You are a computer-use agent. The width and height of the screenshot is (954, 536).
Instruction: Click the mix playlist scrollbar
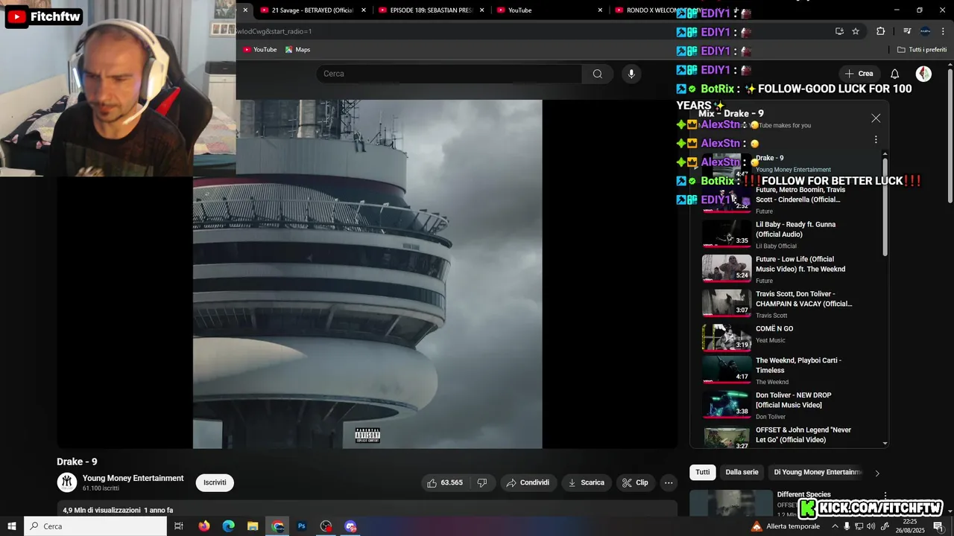point(885,207)
